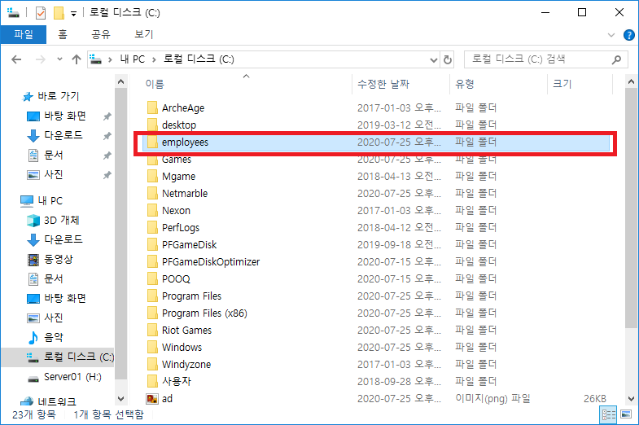Go back with the left arrow
The height and width of the screenshot is (425, 639).
(x=16, y=59)
